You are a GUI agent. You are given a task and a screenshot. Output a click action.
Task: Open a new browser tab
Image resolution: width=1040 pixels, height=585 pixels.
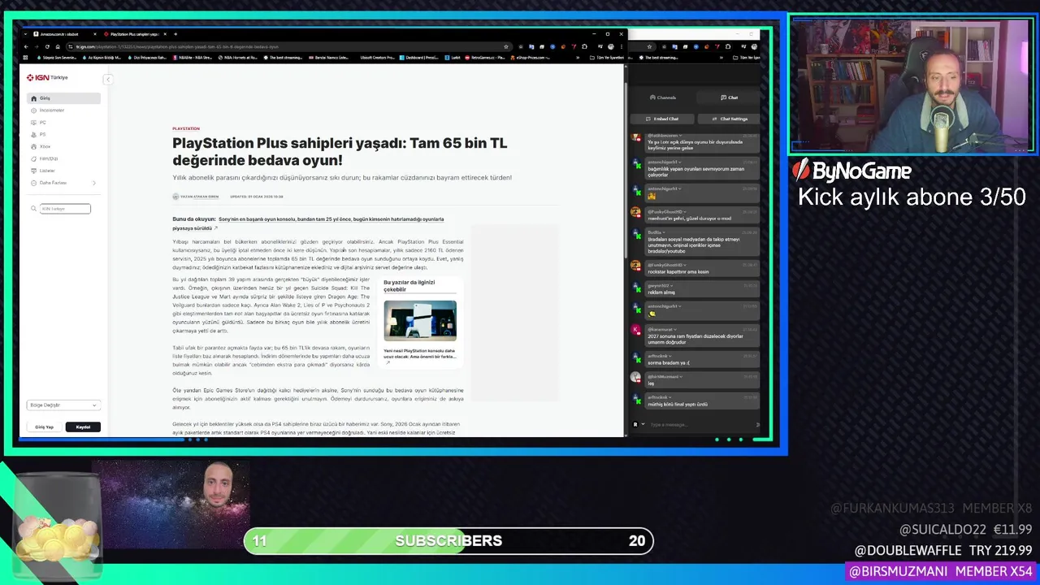(x=175, y=34)
